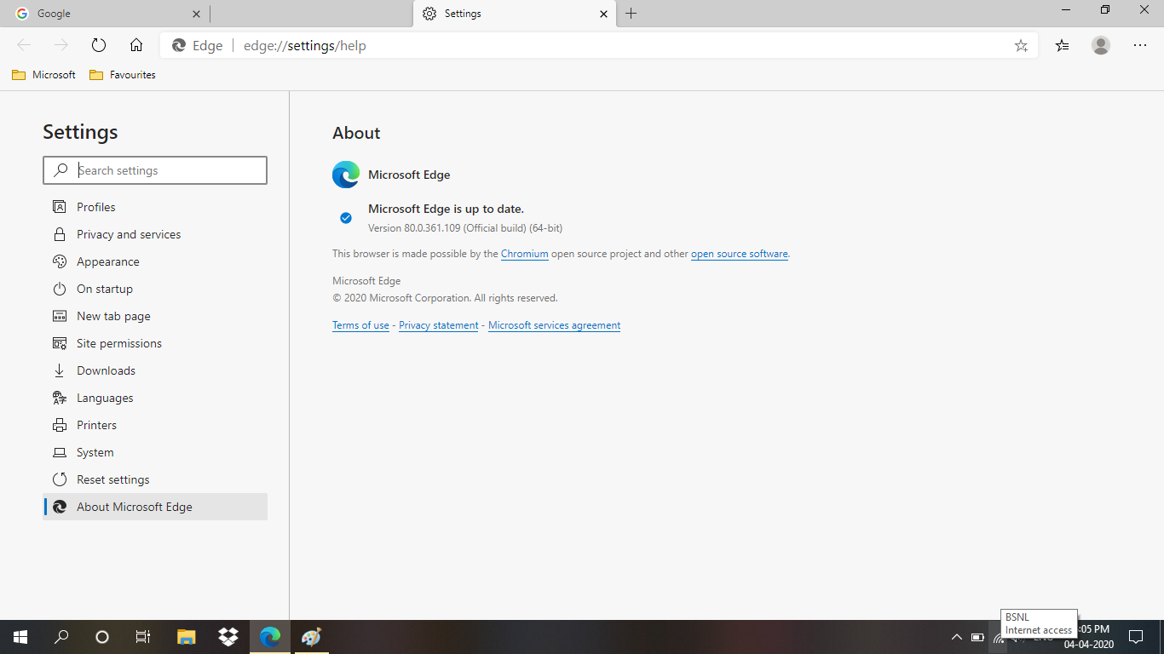Click '© 2020 Microsoft Corporation. All rights reserved.'

click(x=445, y=298)
